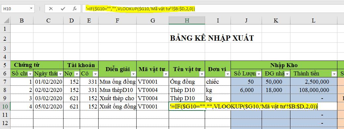Open the Có column filter dropdown
Screen dimensions: 344x129
point(95,74)
